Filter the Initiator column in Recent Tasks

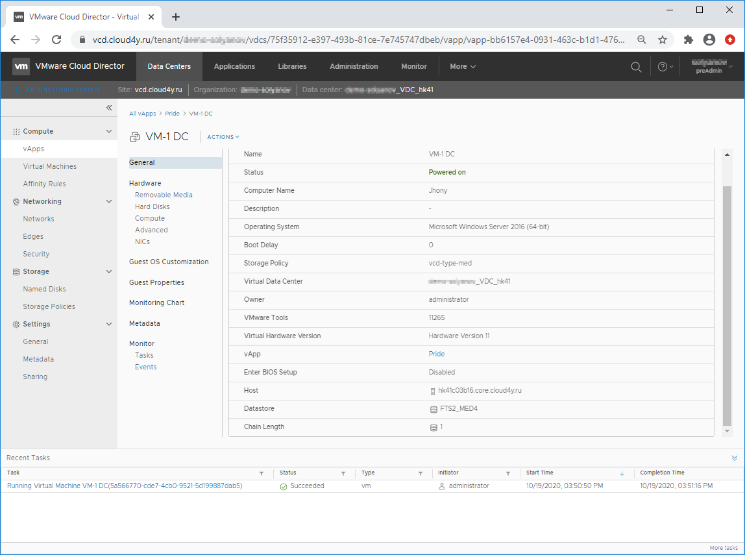(508, 473)
